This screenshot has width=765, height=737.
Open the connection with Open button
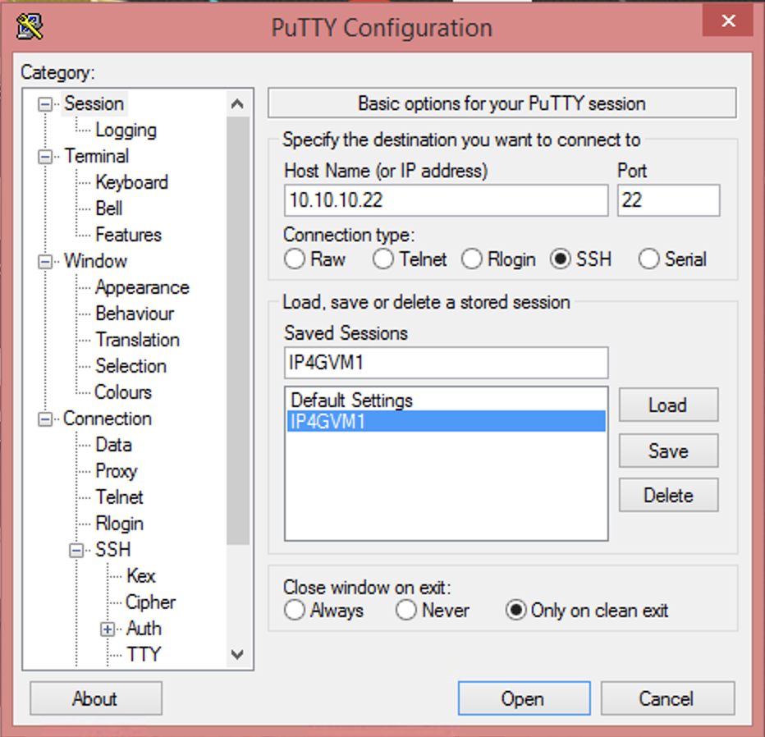click(x=524, y=698)
